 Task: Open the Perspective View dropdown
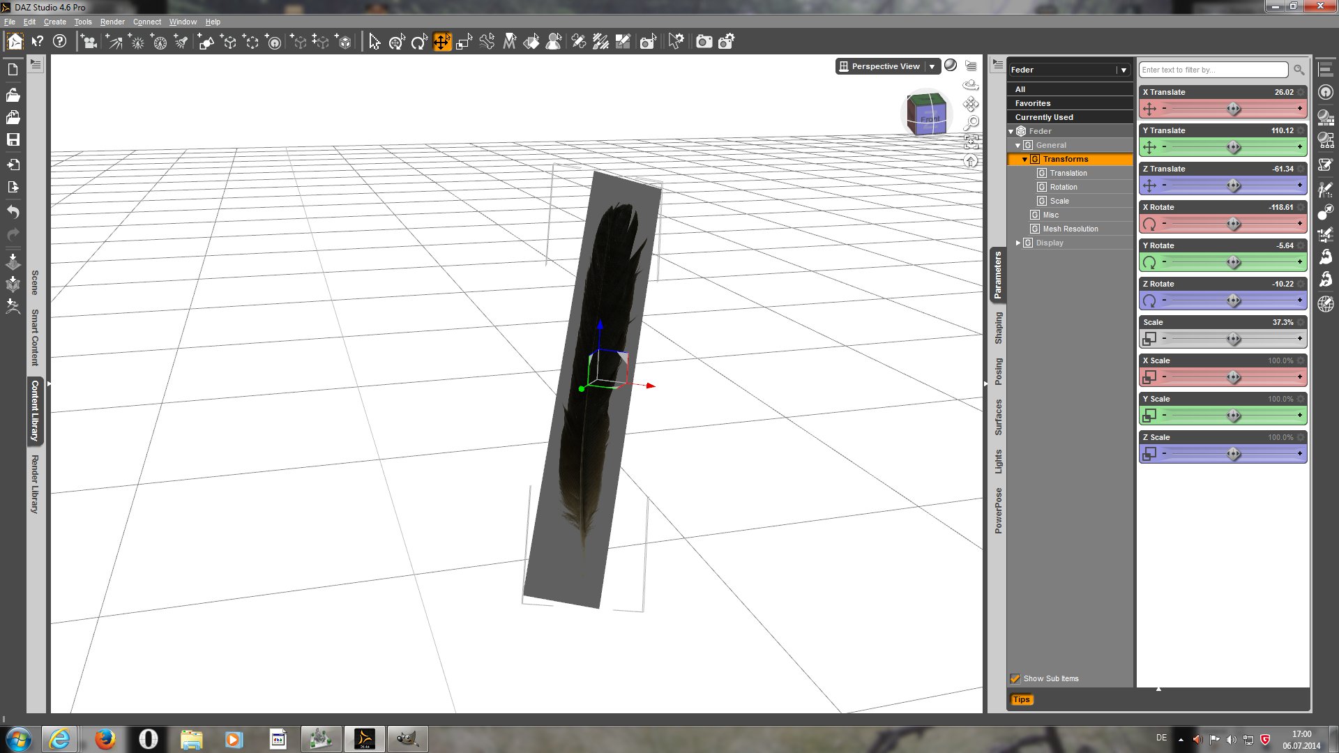[932, 66]
